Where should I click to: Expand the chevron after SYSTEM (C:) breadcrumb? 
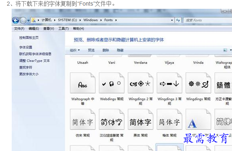[80, 20]
